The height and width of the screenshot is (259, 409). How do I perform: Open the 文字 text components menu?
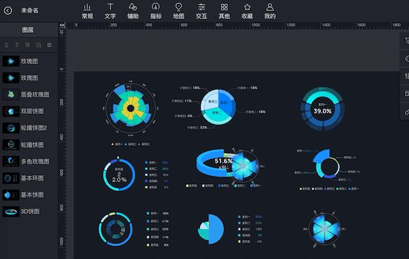pyautogui.click(x=110, y=11)
